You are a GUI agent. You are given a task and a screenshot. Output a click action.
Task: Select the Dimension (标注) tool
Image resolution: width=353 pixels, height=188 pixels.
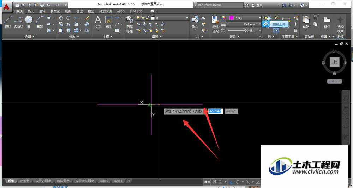(109, 22)
